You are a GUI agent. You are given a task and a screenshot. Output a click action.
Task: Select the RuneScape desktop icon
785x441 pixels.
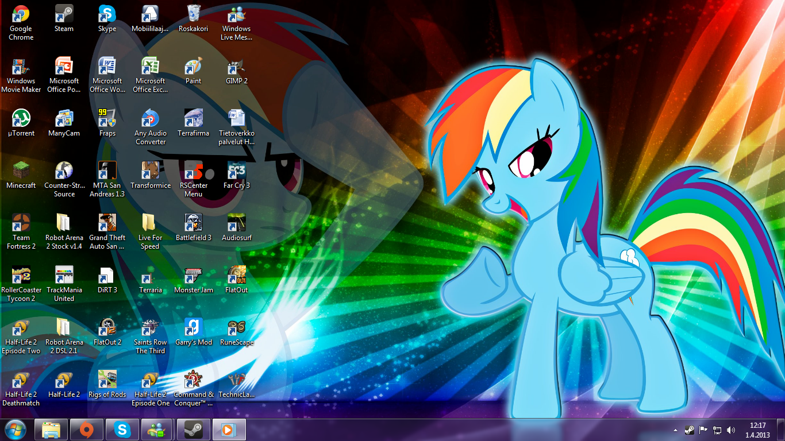point(236,332)
